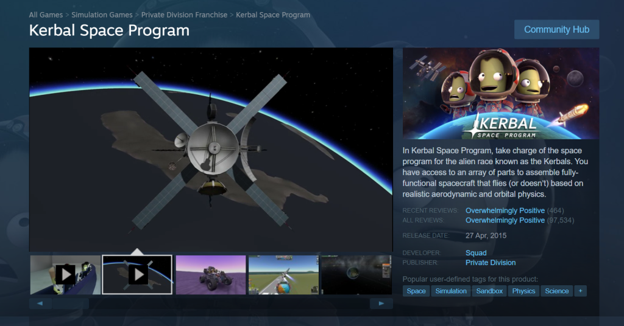Click the Science tag
The image size is (624, 326).
pyautogui.click(x=557, y=291)
